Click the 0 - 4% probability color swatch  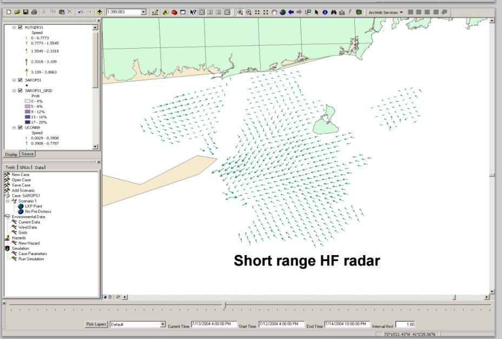tap(28, 101)
